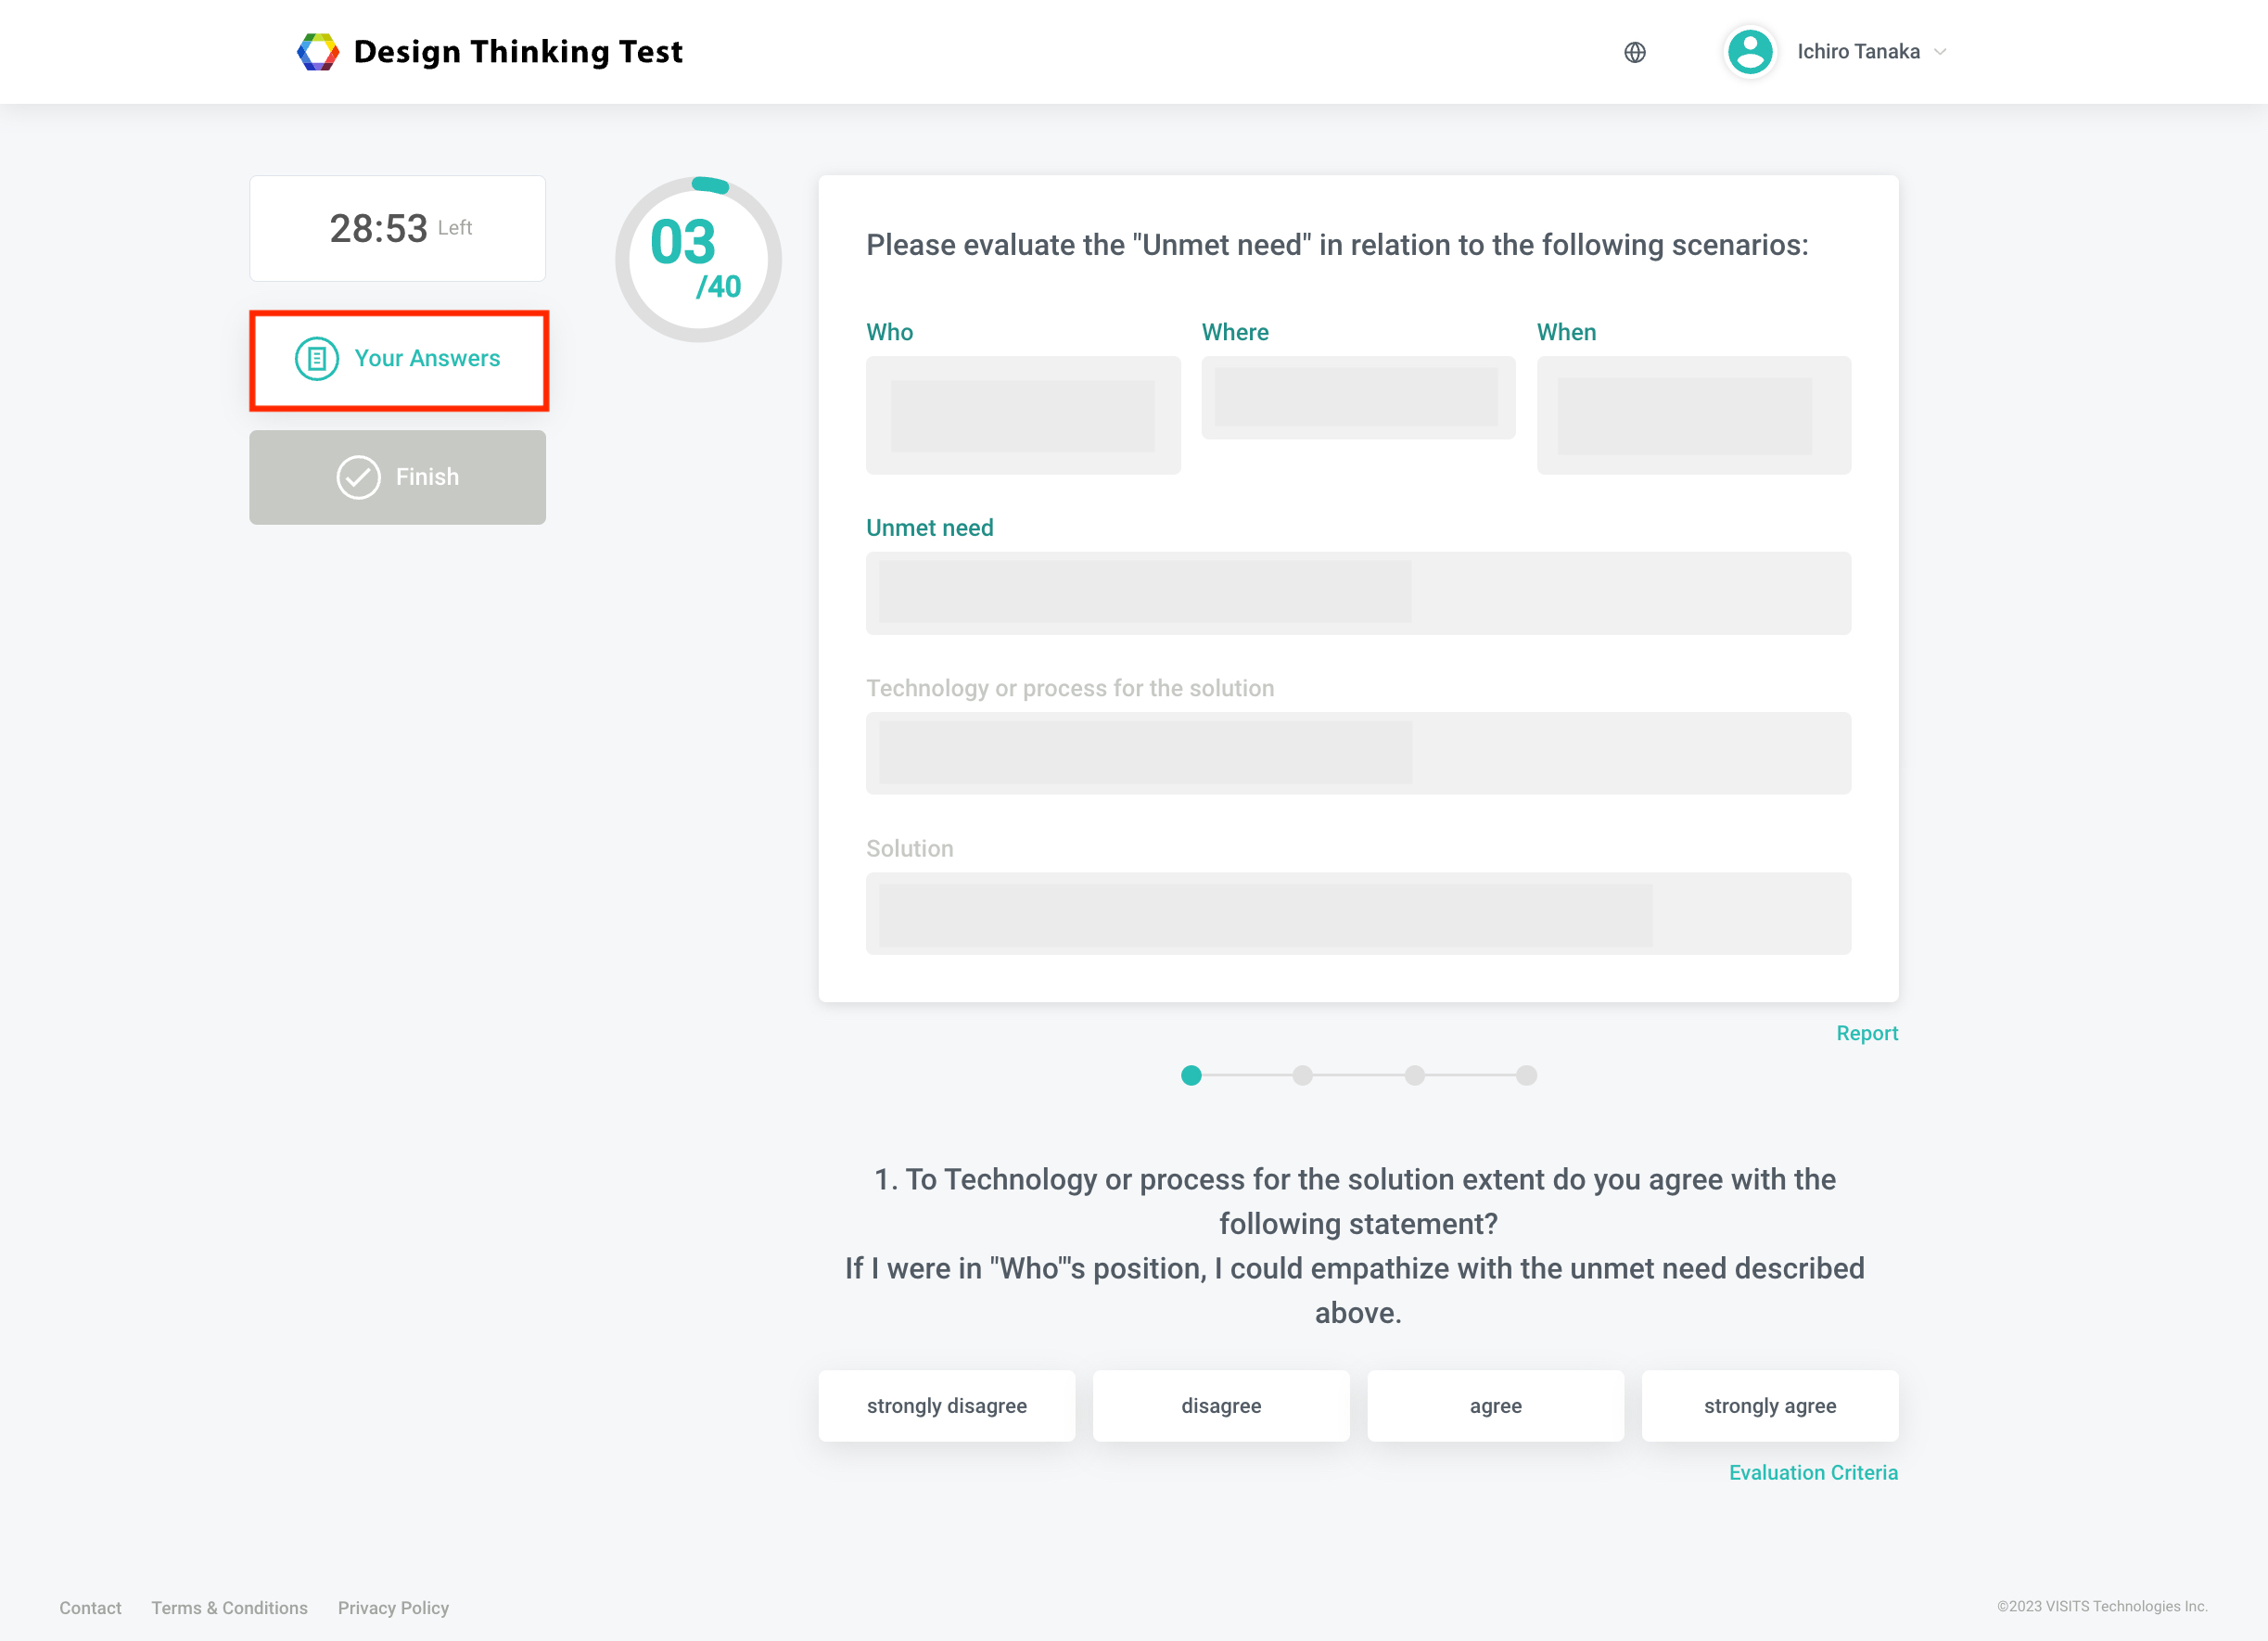Viewport: 2268px width, 1641px height.
Task: Pick the strongly agree answer option
Action: (x=1769, y=1405)
